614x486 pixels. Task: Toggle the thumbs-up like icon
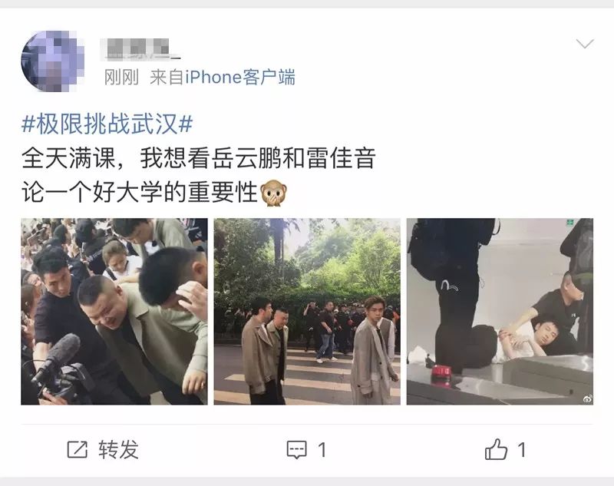pos(496,449)
